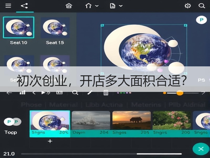The height and width of the screenshot is (158, 210).
Task: Open the Phose tab
Action: click(31, 105)
